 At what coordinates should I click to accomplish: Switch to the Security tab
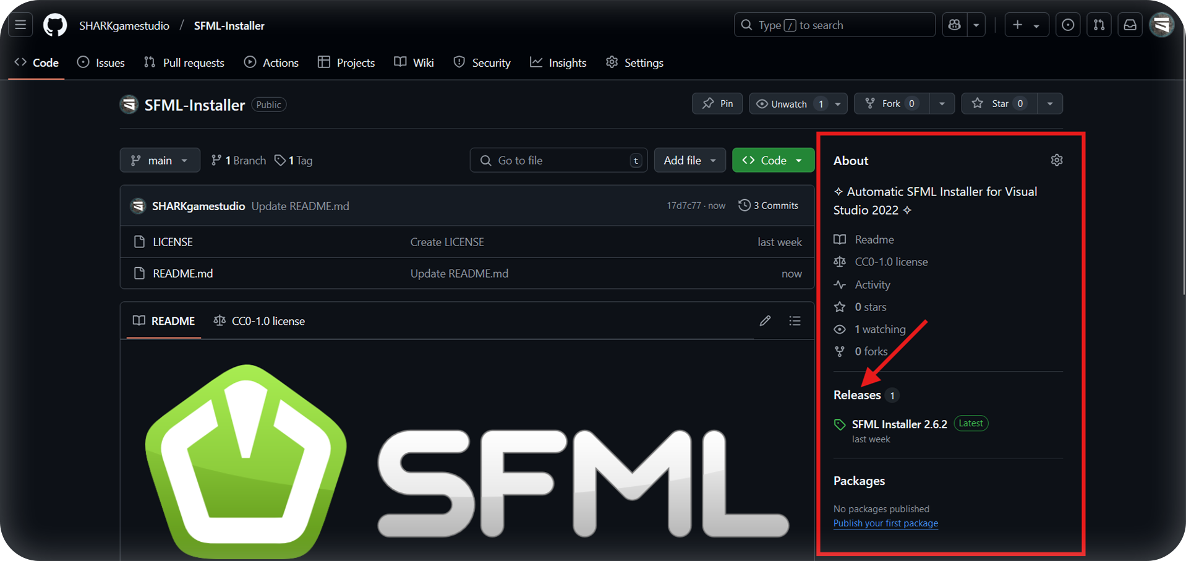click(x=482, y=62)
